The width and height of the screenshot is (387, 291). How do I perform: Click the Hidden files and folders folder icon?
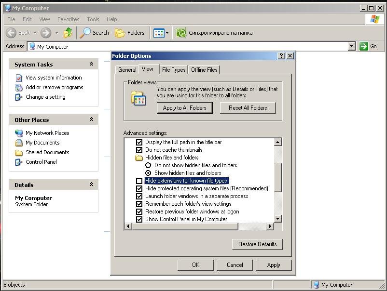point(139,158)
